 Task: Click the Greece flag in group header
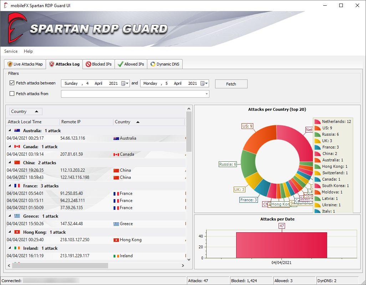point(17,216)
